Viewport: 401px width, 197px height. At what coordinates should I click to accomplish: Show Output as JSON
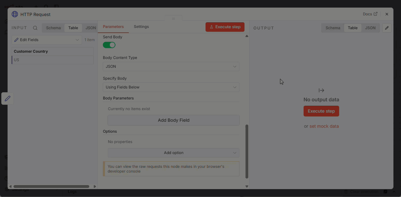click(x=370, y=28)
